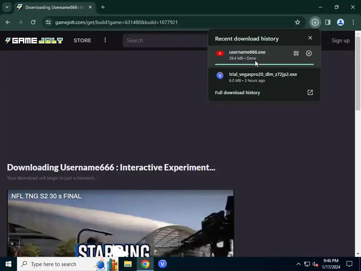
Task: Open Chrome profile avatar menu
Action: point(340,22)
